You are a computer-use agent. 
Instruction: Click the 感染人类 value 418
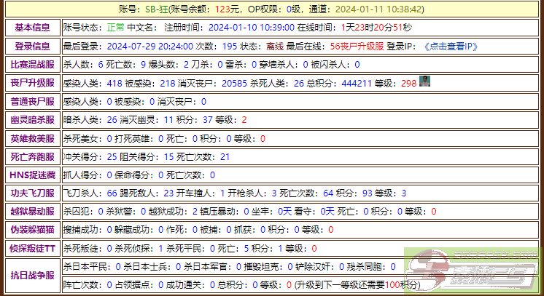click(114, 83)
